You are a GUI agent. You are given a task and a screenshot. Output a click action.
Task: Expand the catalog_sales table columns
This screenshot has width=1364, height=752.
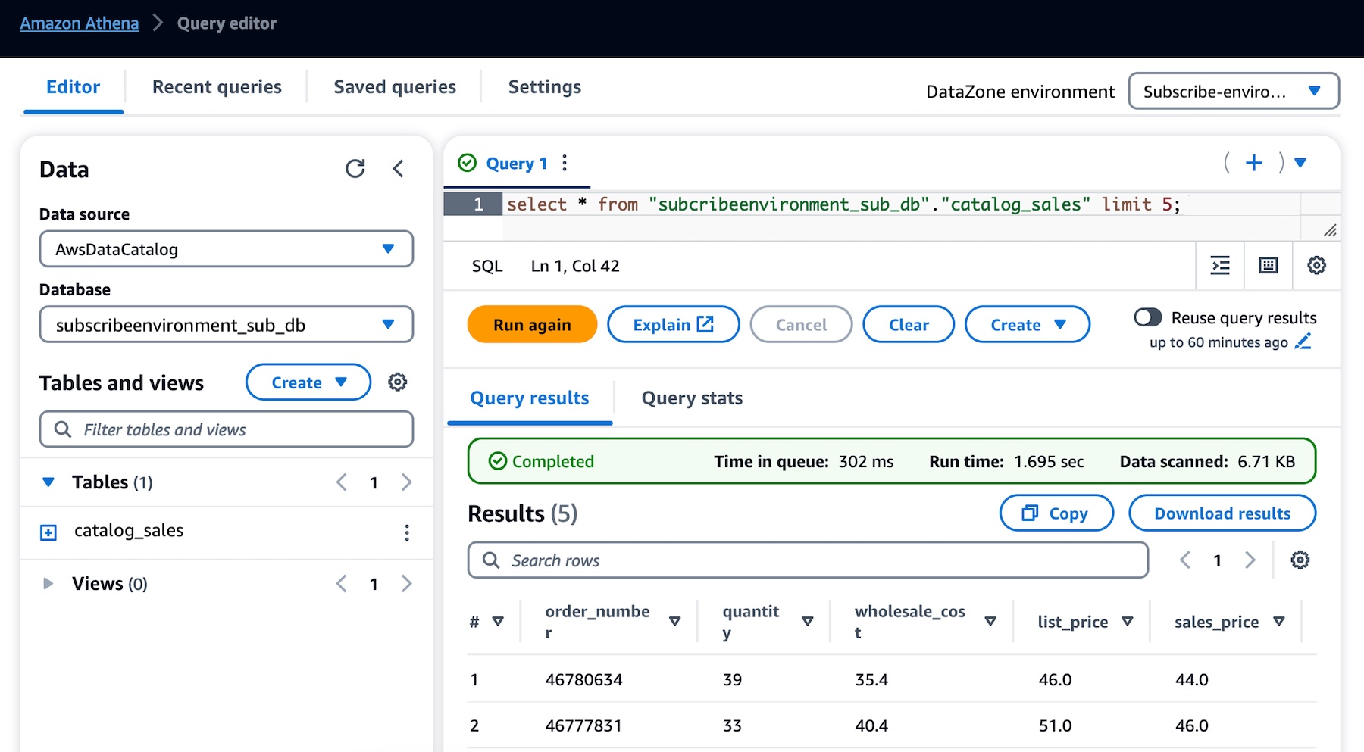click(48, 532)
